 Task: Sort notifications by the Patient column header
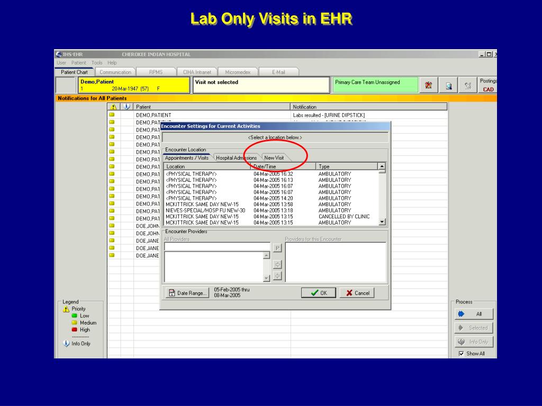point(212,107)
